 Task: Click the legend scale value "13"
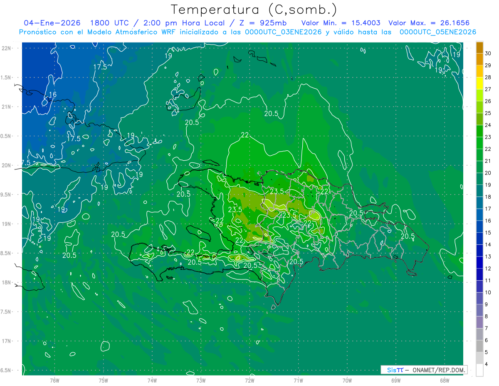[x=488, y=257]
